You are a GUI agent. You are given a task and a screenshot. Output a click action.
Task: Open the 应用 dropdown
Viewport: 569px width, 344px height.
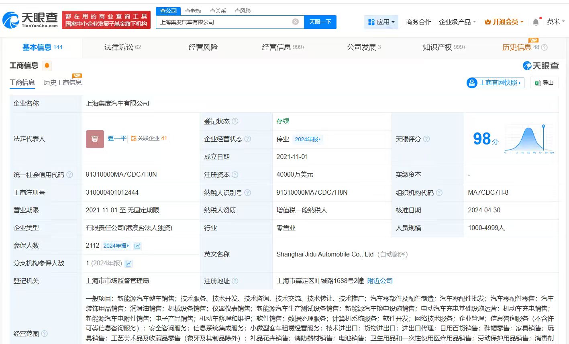pos(381,22)
